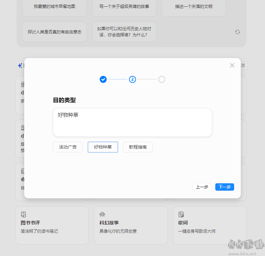This screenshot has width=265, height=256.
Task: Select the 教程指南 purpose option
Action: click(x=138, y=147)
